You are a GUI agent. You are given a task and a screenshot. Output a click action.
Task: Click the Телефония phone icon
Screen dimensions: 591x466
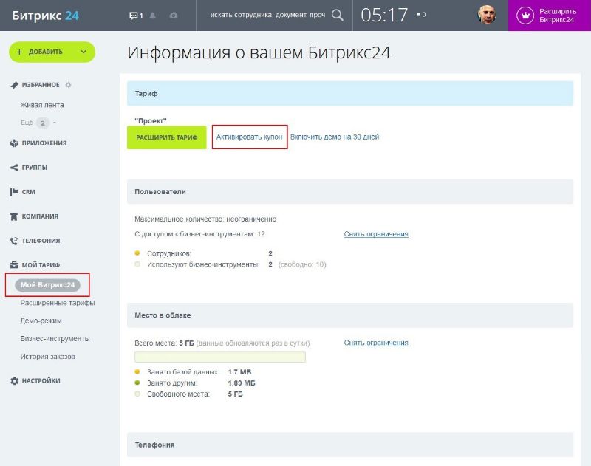(14, 241)
